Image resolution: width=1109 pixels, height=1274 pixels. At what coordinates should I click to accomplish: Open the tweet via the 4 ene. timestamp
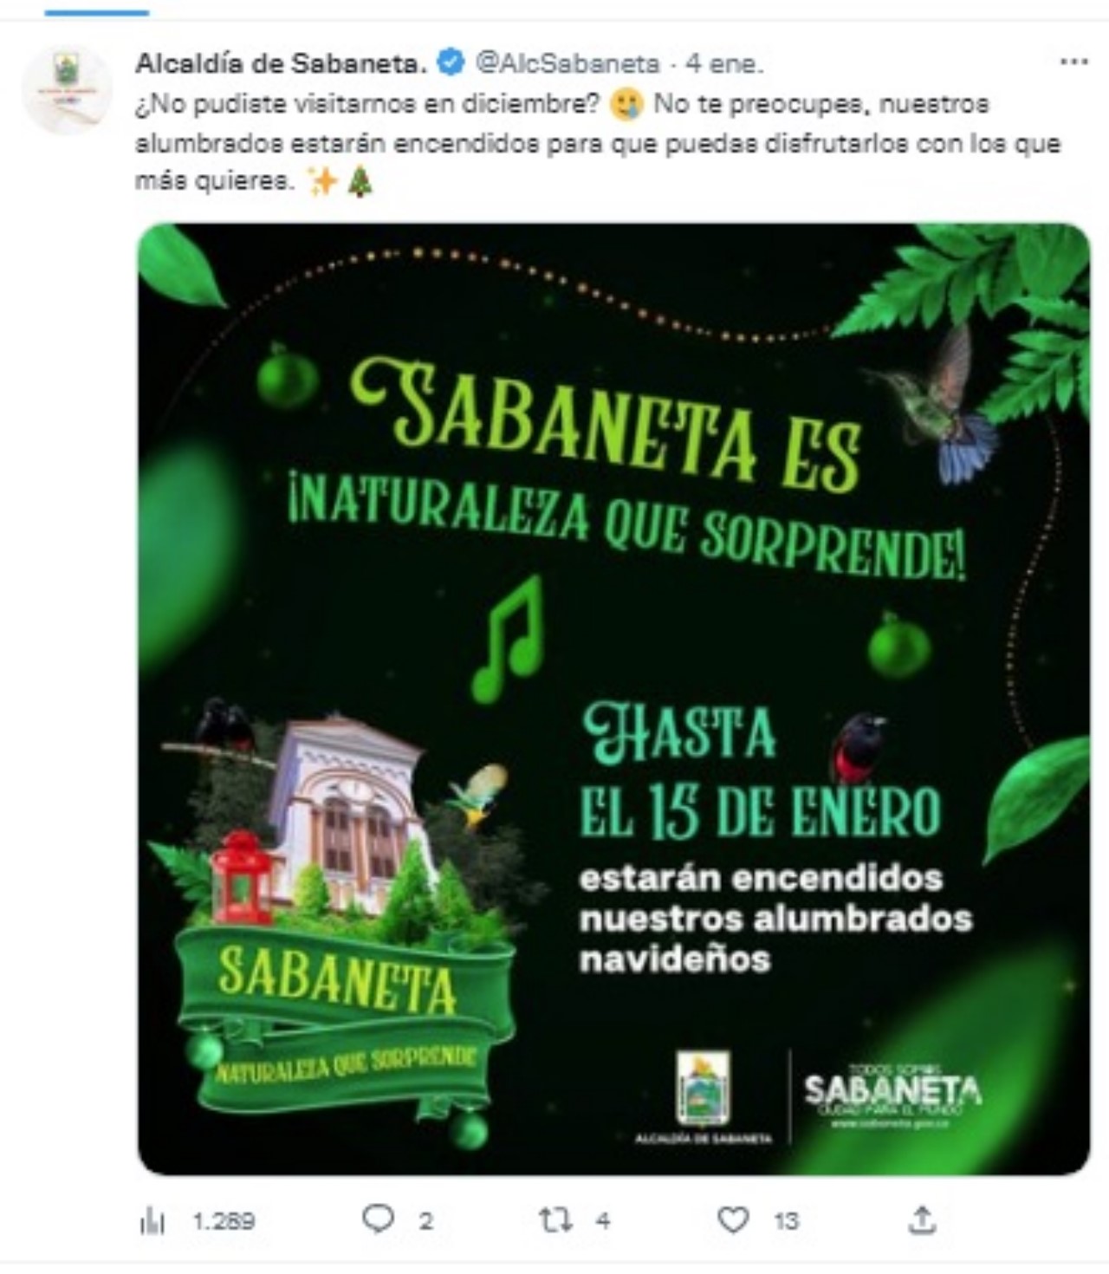tap(724, 63)
